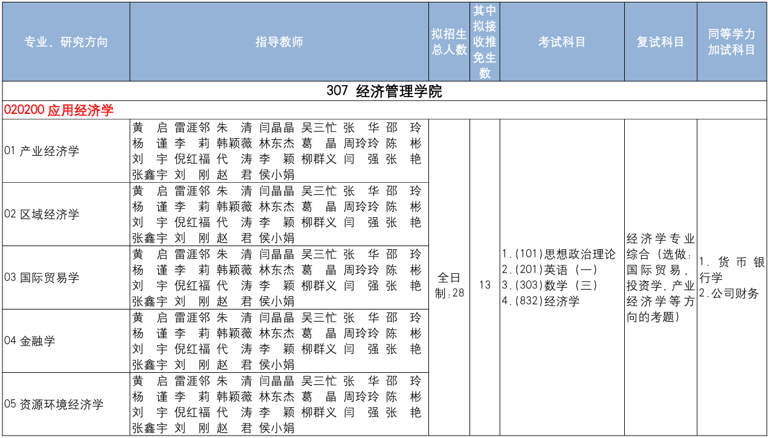Click the 专业、研究方向 column header

66,42
